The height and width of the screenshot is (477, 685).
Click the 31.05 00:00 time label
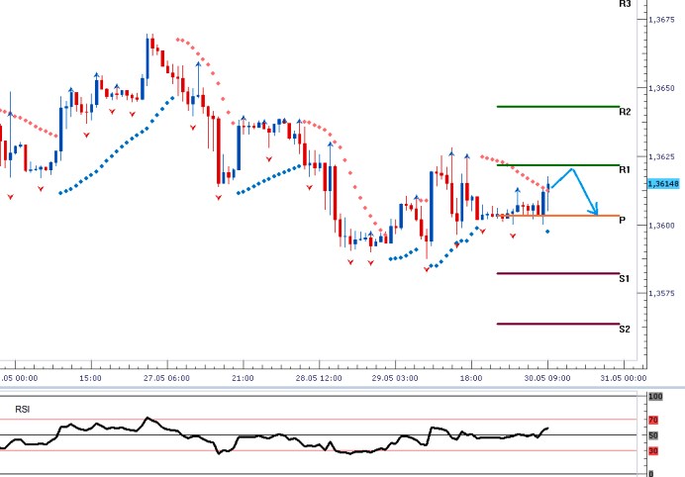pos(624,378)
